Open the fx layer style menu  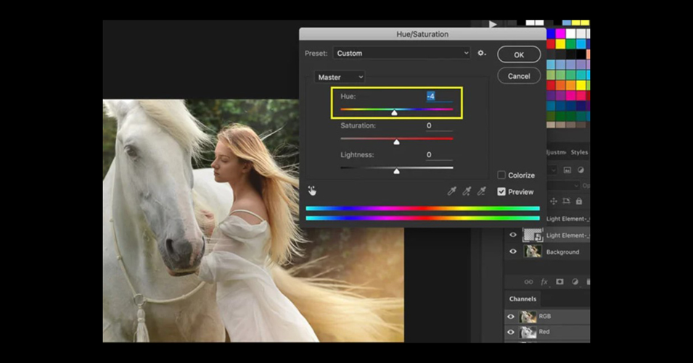coord(544,282)
